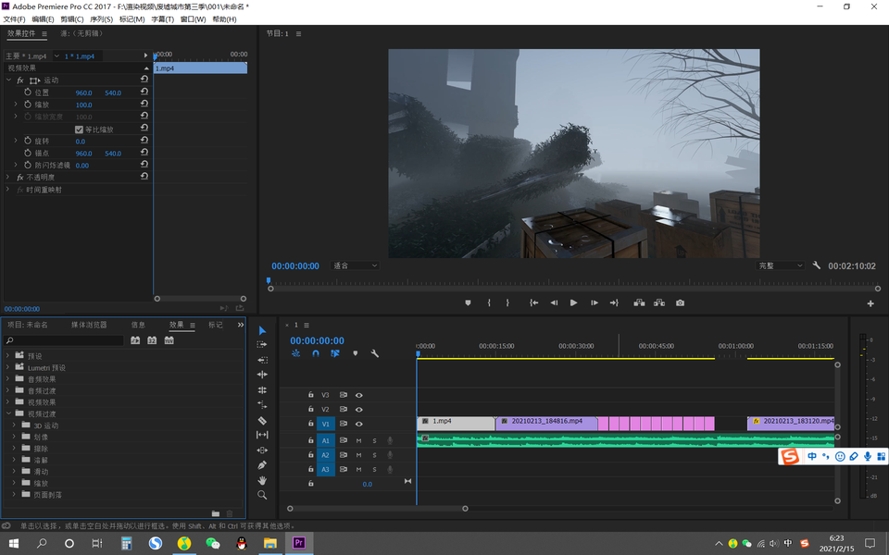Expand the 不透明度 opacity effect
The width and height of the screenshot is (889, 555).
click(x=7, y=177)
